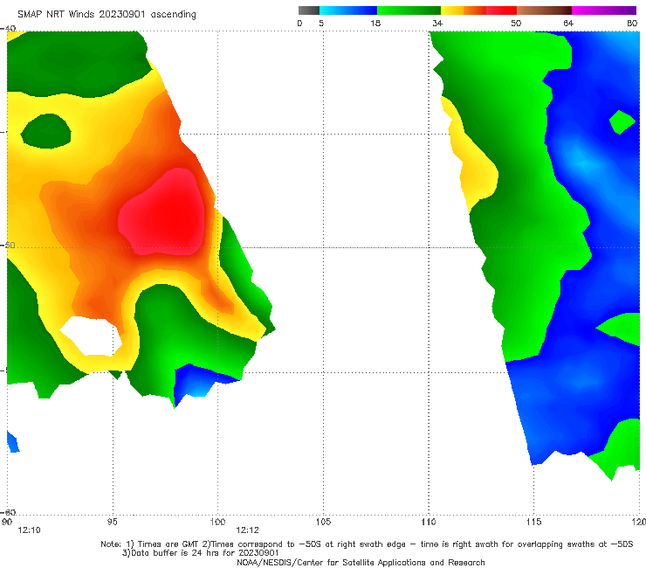Click the white data gap inside the yellow band
646x568 pixels.
pos(93,336)
